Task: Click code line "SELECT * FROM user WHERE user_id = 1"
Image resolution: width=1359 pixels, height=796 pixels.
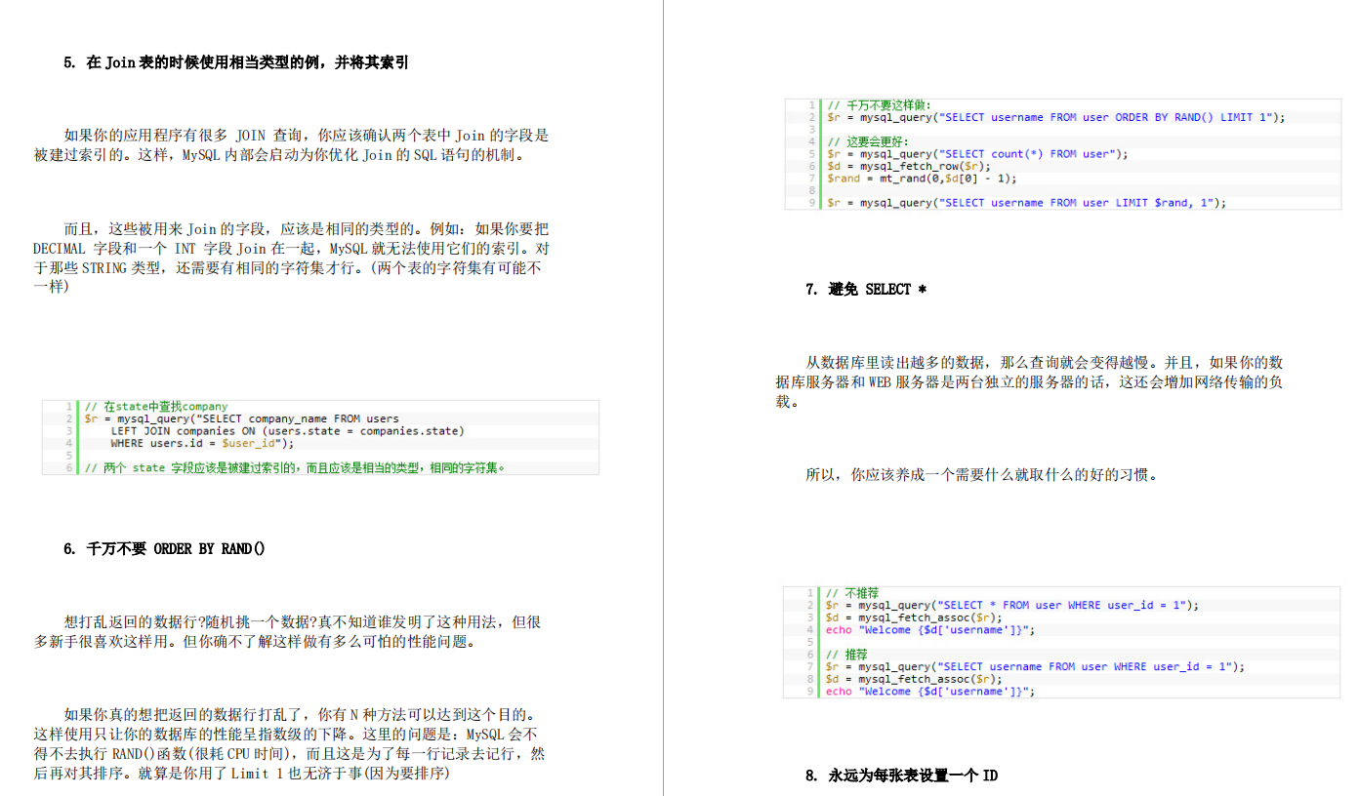Action: pyautogui.click(x=1012, y=605)
